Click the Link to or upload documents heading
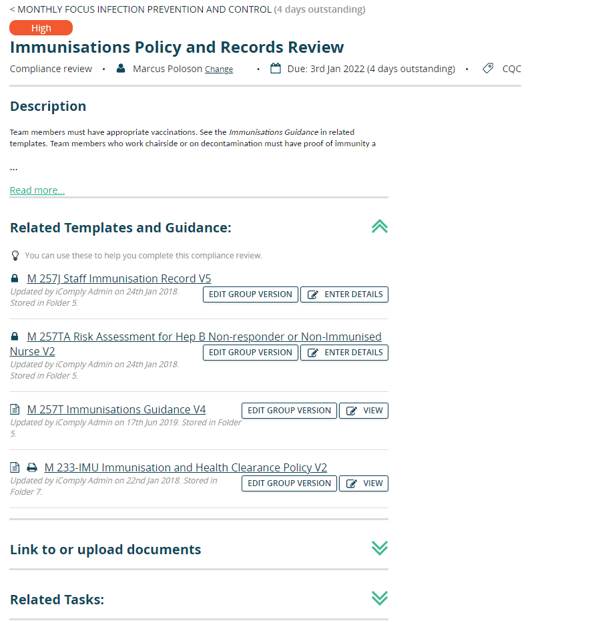 click(x=105, y=550)
